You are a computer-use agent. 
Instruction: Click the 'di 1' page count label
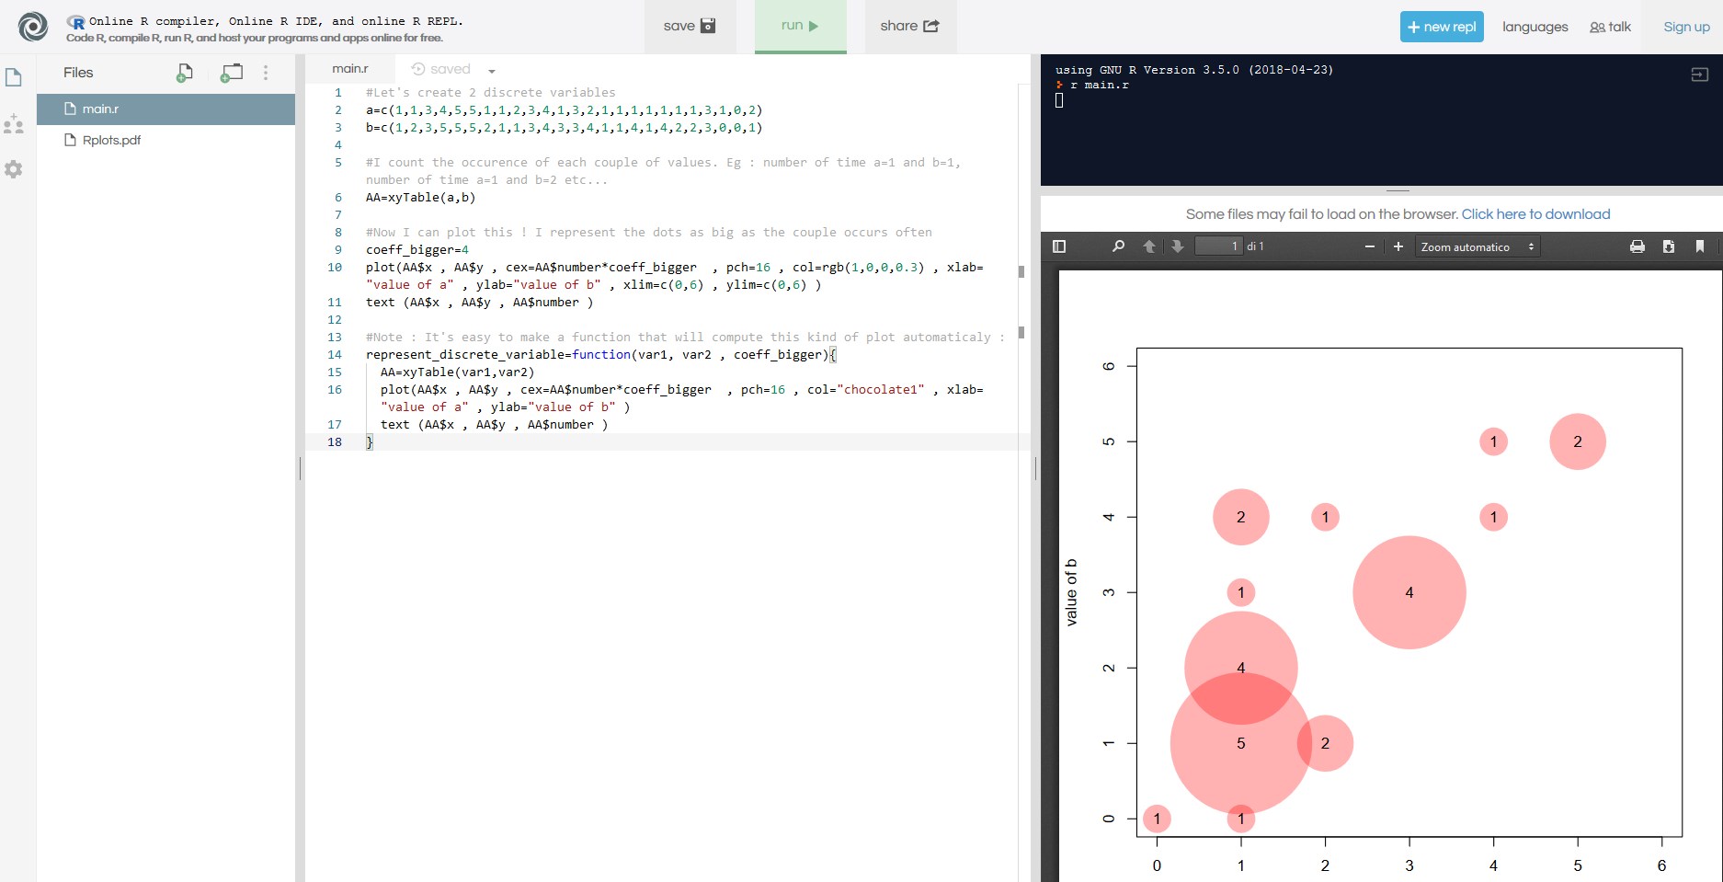(1255, 246)
